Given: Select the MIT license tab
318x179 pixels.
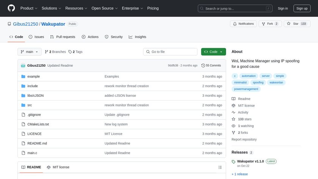Looking at the screenshot, I should (58, 167).
